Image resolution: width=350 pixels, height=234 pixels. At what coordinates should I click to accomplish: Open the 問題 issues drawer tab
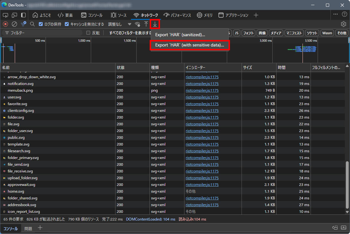pos(28,229)
